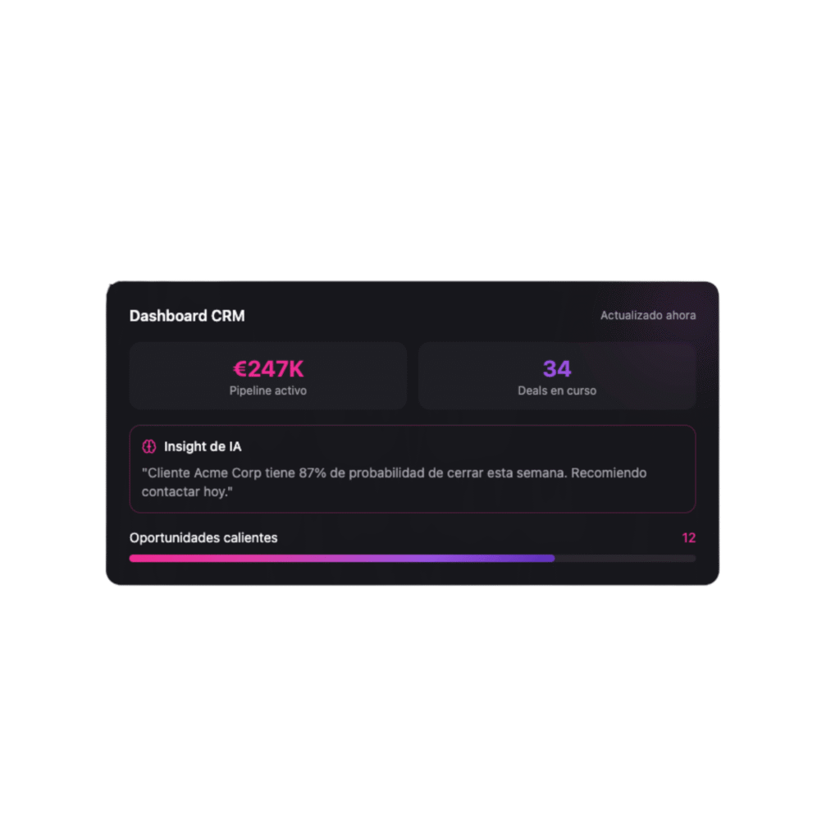Click the Oportunidades calientes label
Viewport: 840px width, 840px height.
click(203, 538)
